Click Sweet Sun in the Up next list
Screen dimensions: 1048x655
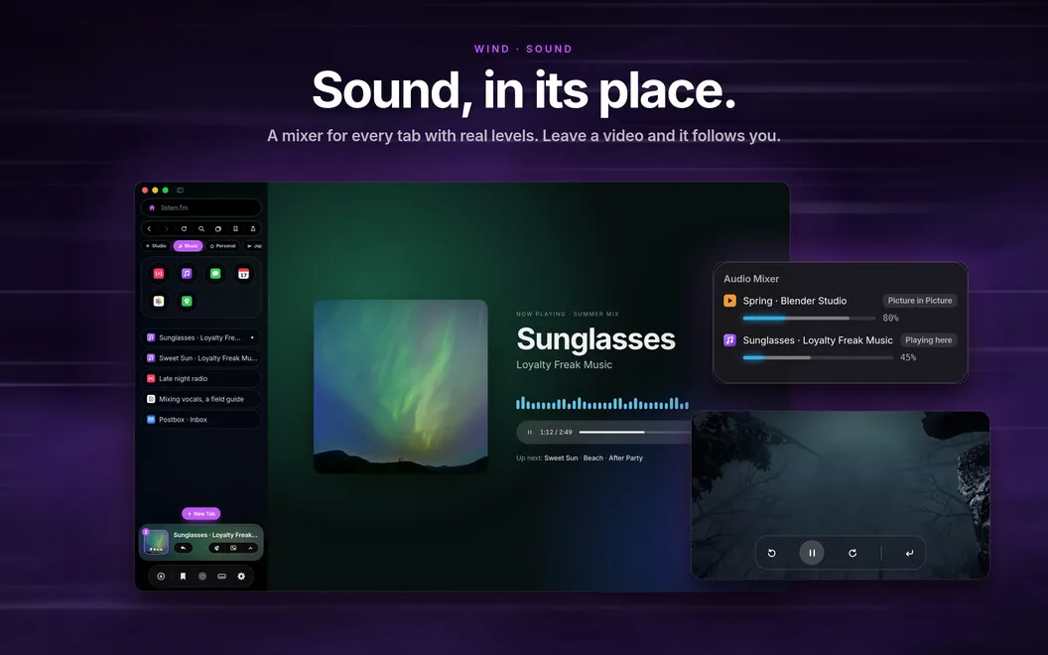pyautogui.click(x=561, y=458)
